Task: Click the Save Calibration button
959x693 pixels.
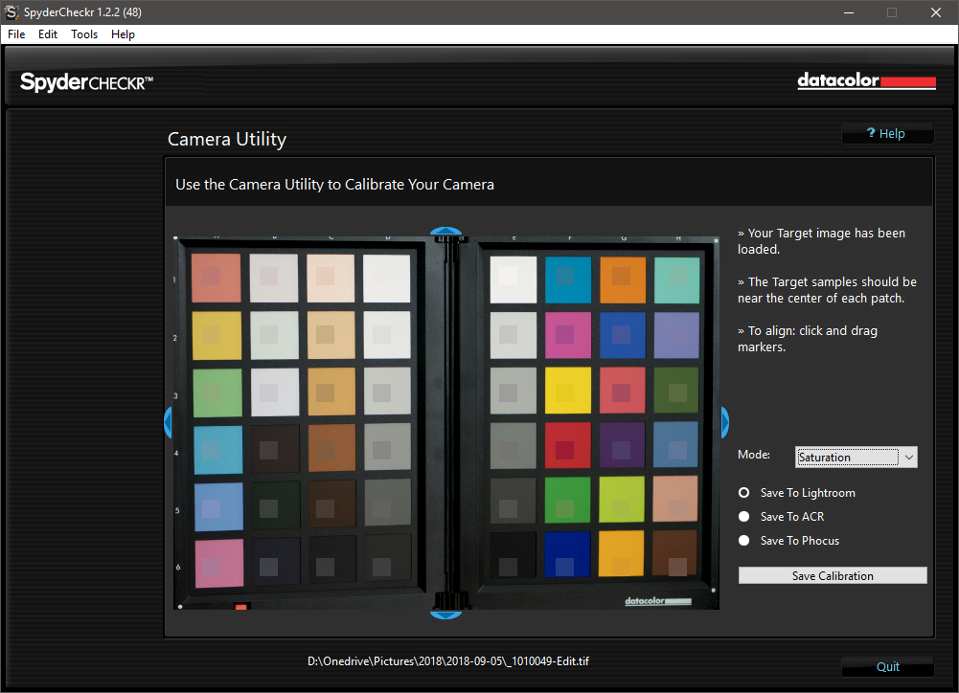Action: [833, 575]
